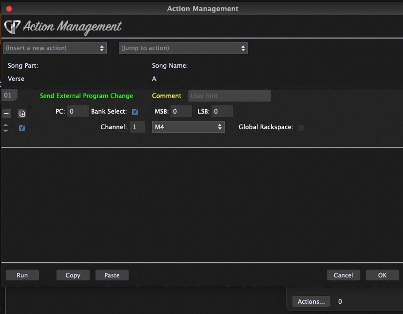Image resolution: width=403 pixels, height=314 pixels.
Task: Open the M4 device dropdown
Action: (188, 127)
